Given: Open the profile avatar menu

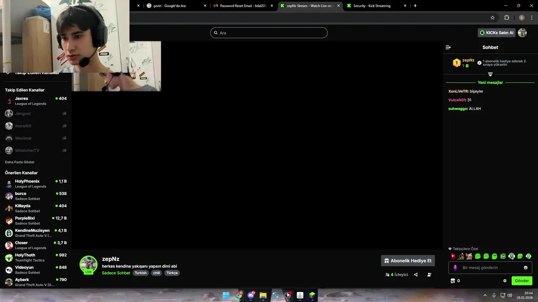Looking at the screenshot, I should coord(522,33).
